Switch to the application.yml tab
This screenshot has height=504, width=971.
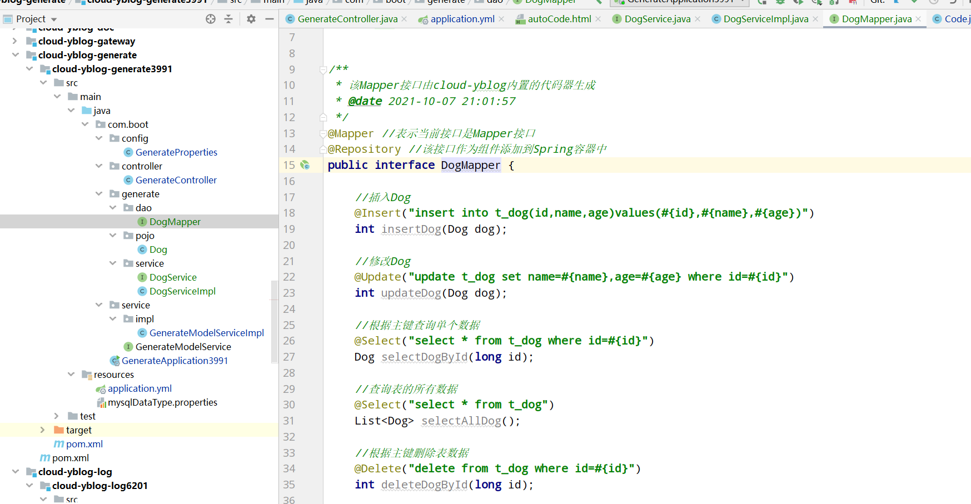coord(462,19)
